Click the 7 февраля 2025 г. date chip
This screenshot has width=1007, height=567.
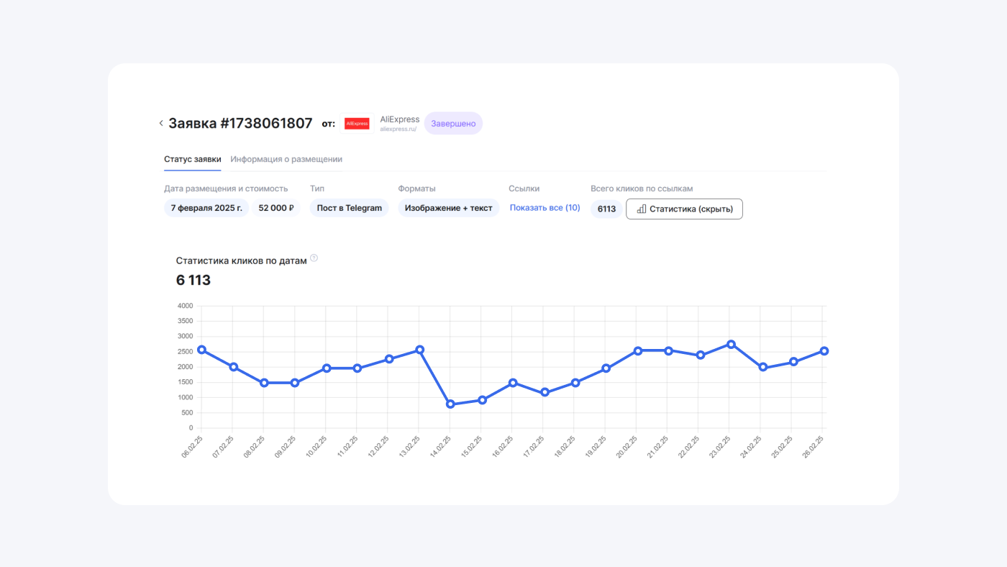click(x=206, y=208)
